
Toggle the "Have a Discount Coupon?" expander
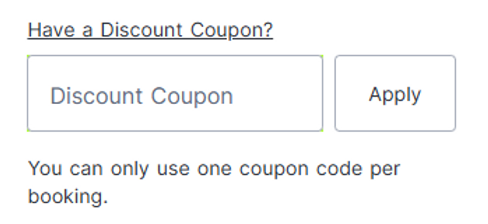[x=150, y=30]
